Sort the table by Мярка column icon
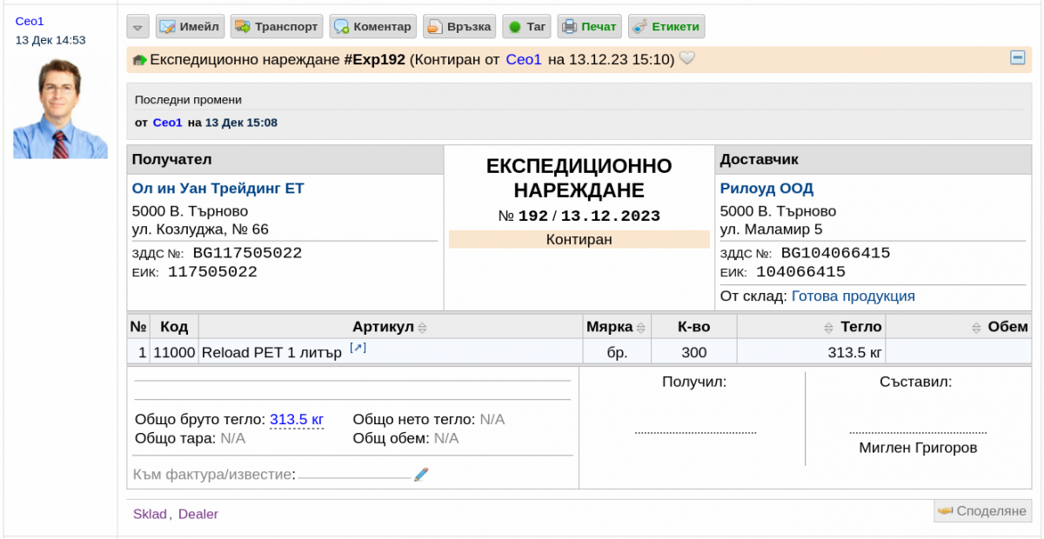Screen dimensions: 1044x539 (641, 328)
